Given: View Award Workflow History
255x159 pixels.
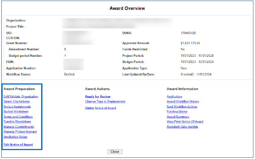Looking at the screenshot, I should 183,102.
